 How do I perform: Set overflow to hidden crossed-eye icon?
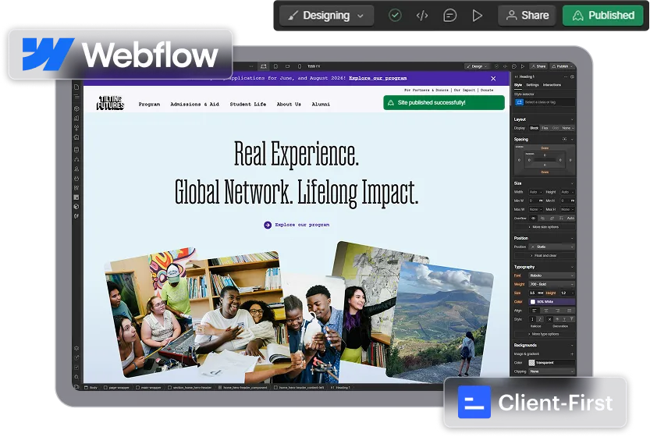pos(542,218)
